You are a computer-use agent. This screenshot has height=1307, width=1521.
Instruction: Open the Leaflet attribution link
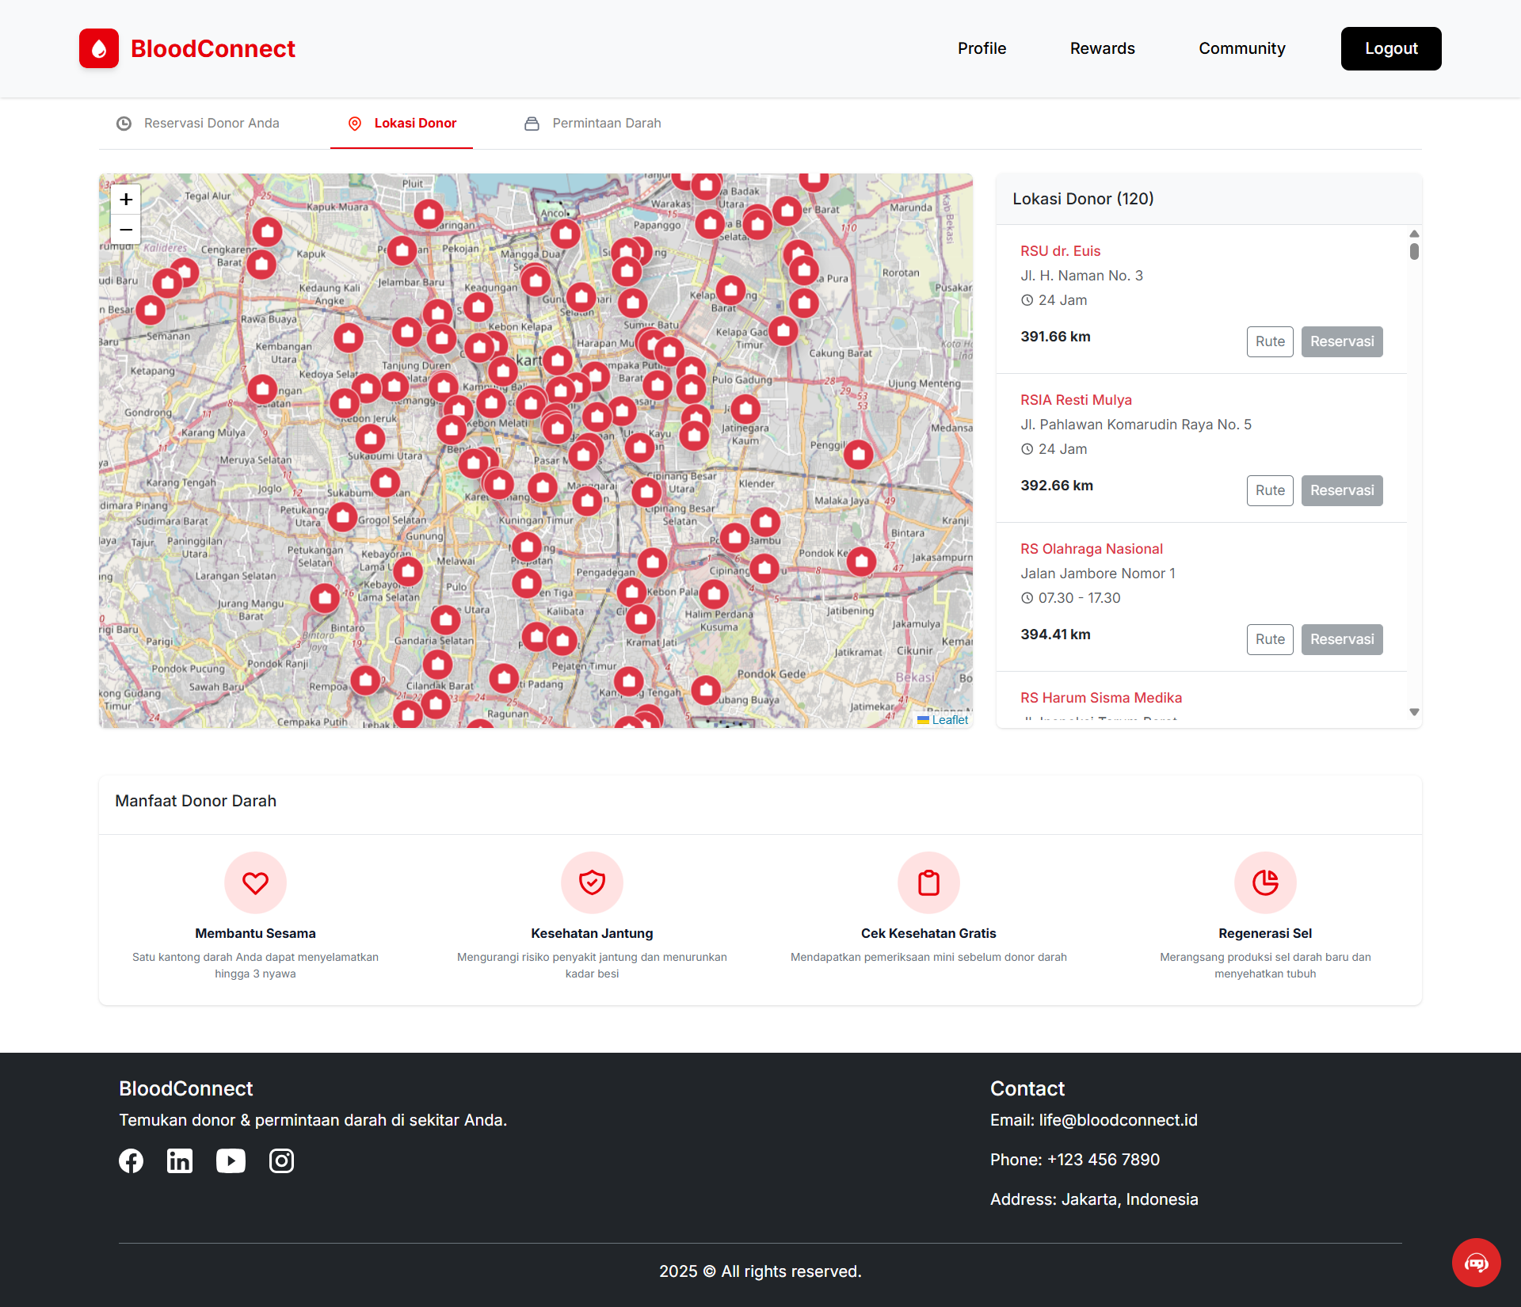pyautogui.click(x=949, y=720)
